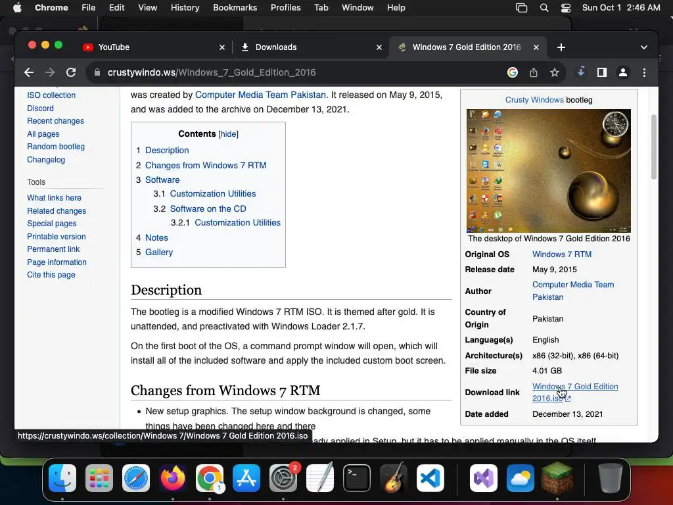Expand the tab search dropdown arrow
Viewport: 673px width, 505px height.
[x=644, y=47]
